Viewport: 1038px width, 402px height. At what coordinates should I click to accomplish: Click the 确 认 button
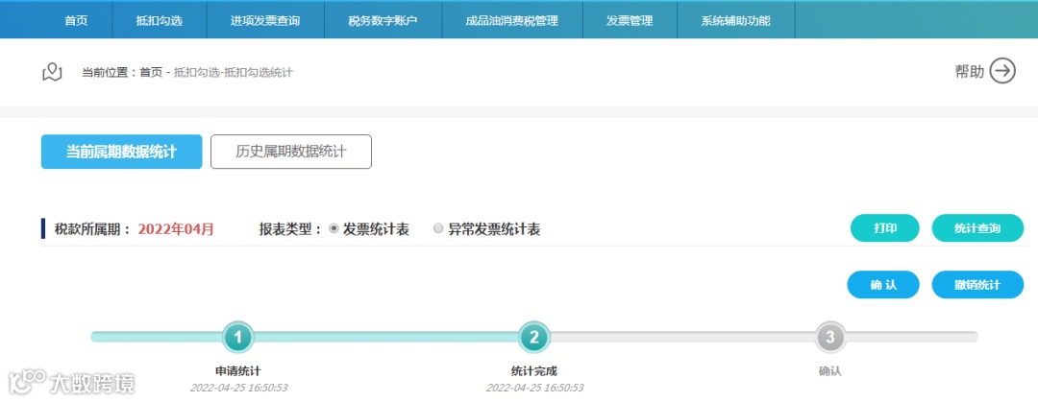(883, 285)
